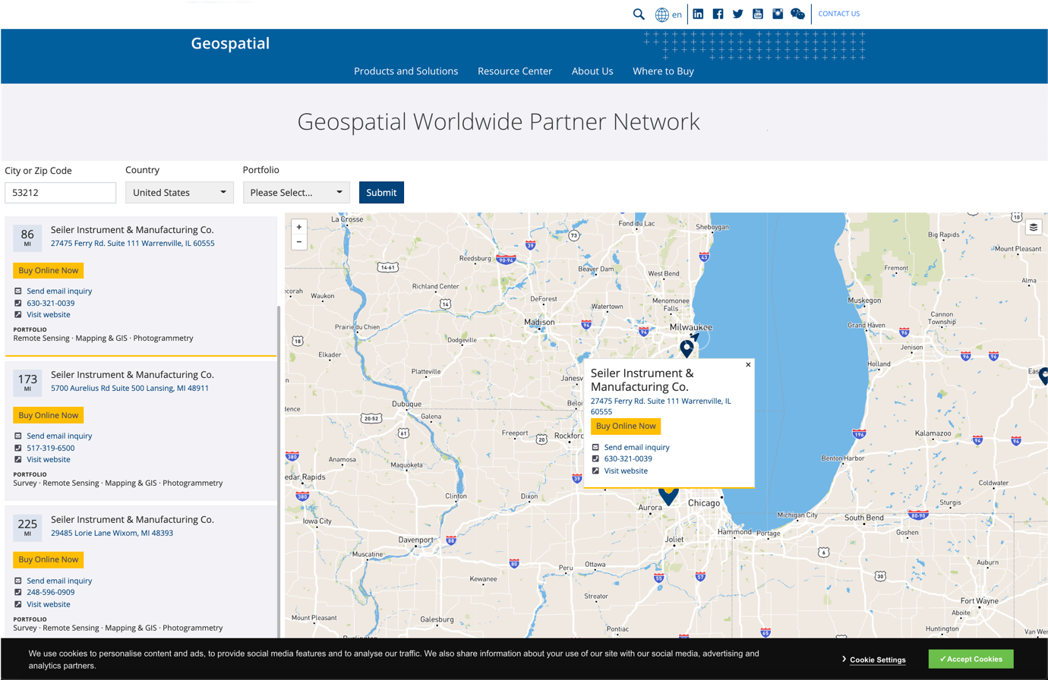This screenshot has width=1048, height=680.
Task: Open address 5700 Aurelius Rd Lansing
Action: tap(130, 388)
